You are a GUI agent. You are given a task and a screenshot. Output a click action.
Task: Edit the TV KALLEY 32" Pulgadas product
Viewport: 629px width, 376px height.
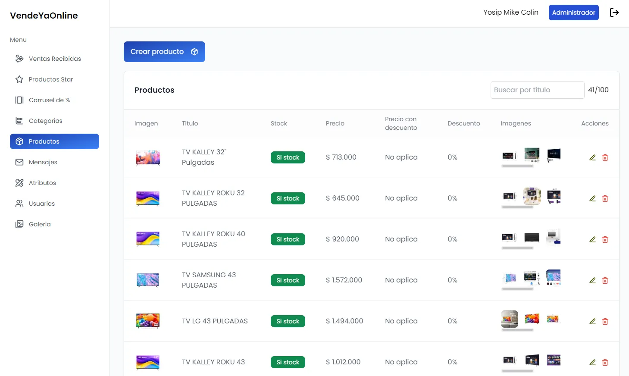click(x=593, y=158)
